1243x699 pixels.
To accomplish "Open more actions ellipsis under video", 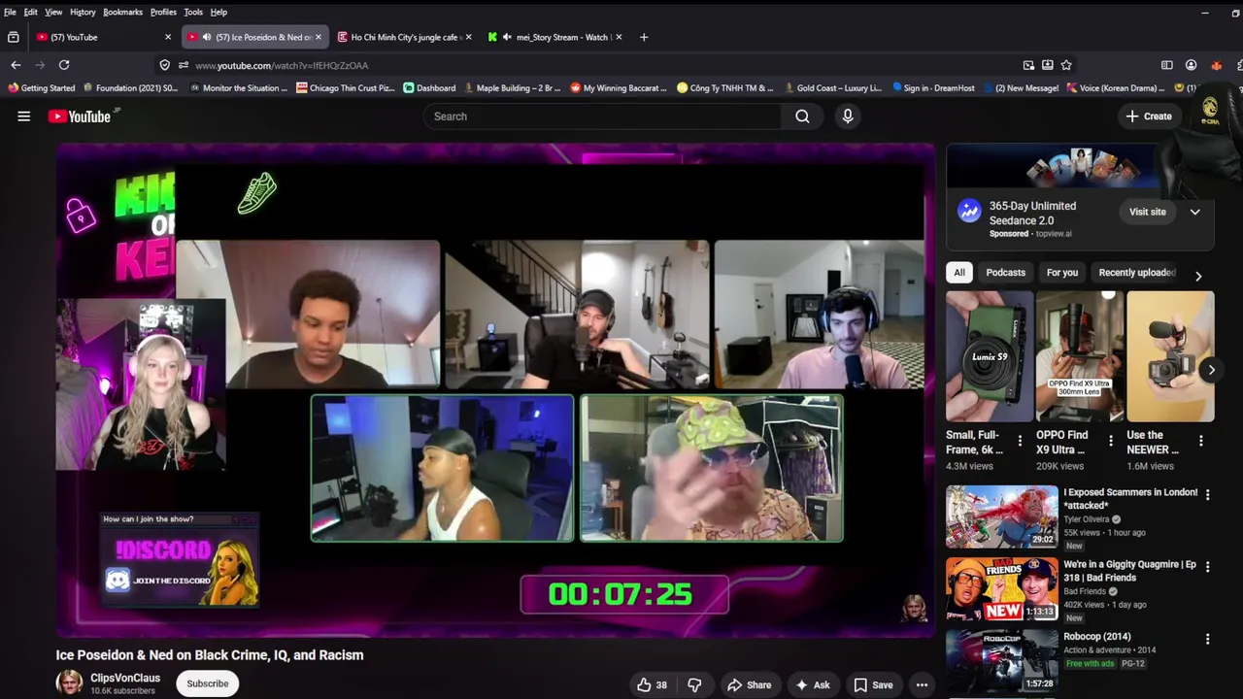I will coord(922,685).
